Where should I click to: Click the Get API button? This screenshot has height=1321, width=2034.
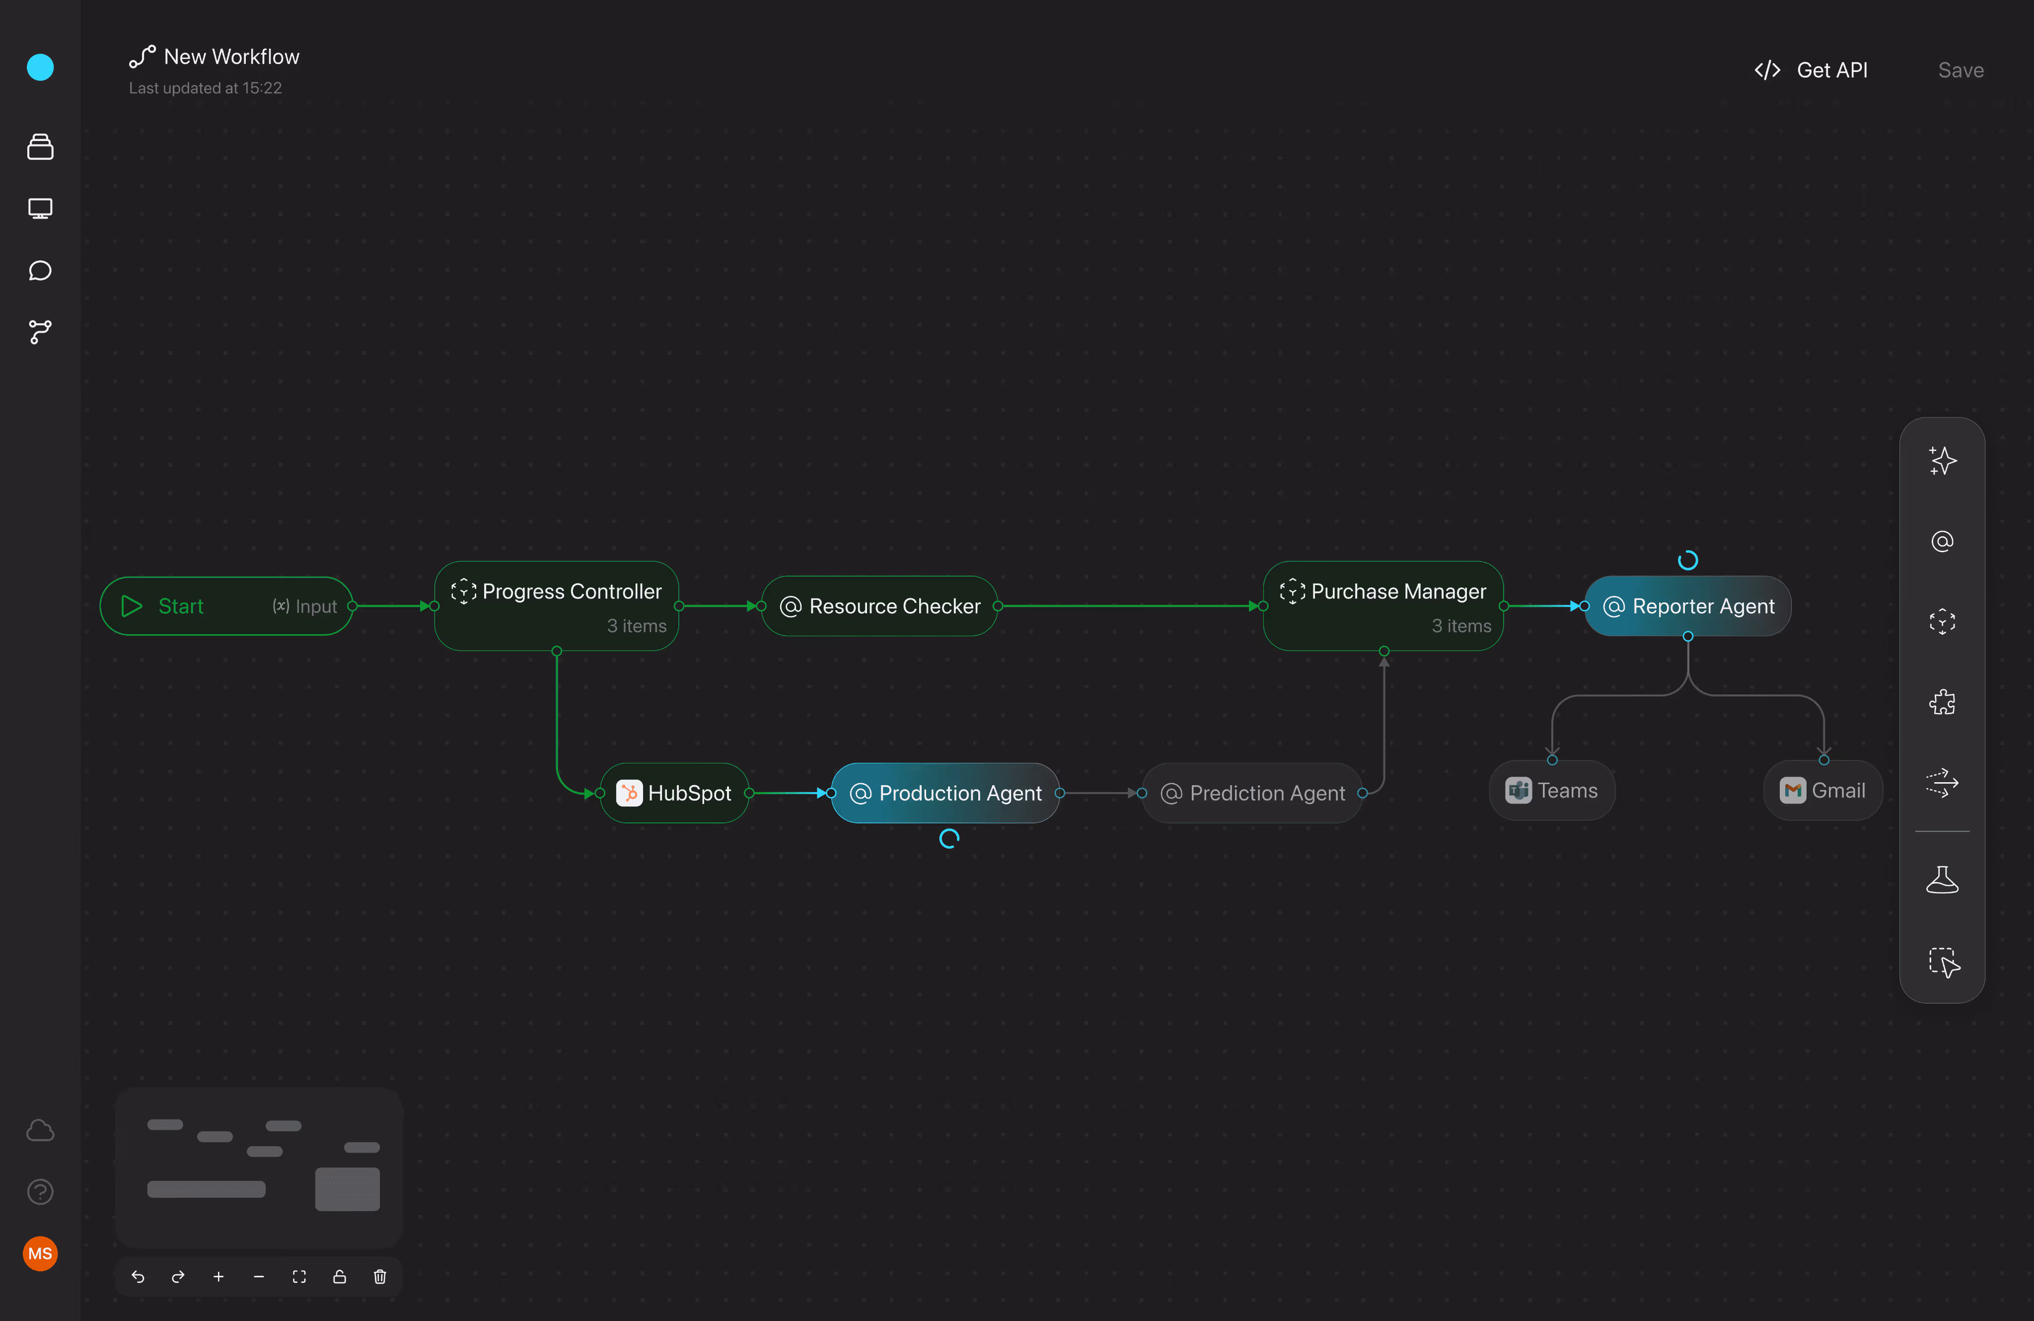click(1811, 70)
